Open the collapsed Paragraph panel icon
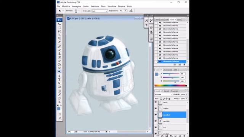This screenshot has height=137, width=244. [x=146, y=25]
